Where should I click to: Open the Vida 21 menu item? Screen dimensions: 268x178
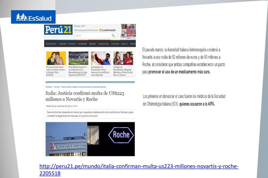(x=124, y=44)
